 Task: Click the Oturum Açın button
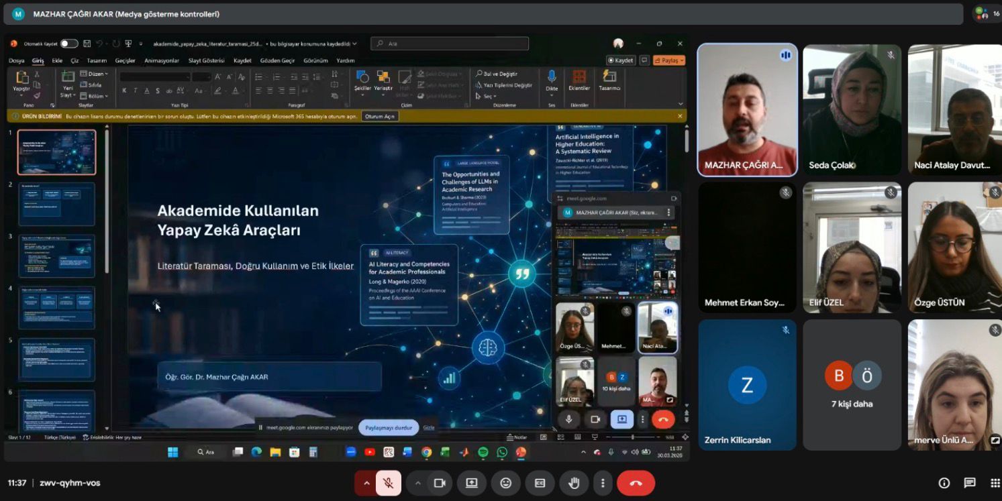pyautogui.click(x=381, y=116)
